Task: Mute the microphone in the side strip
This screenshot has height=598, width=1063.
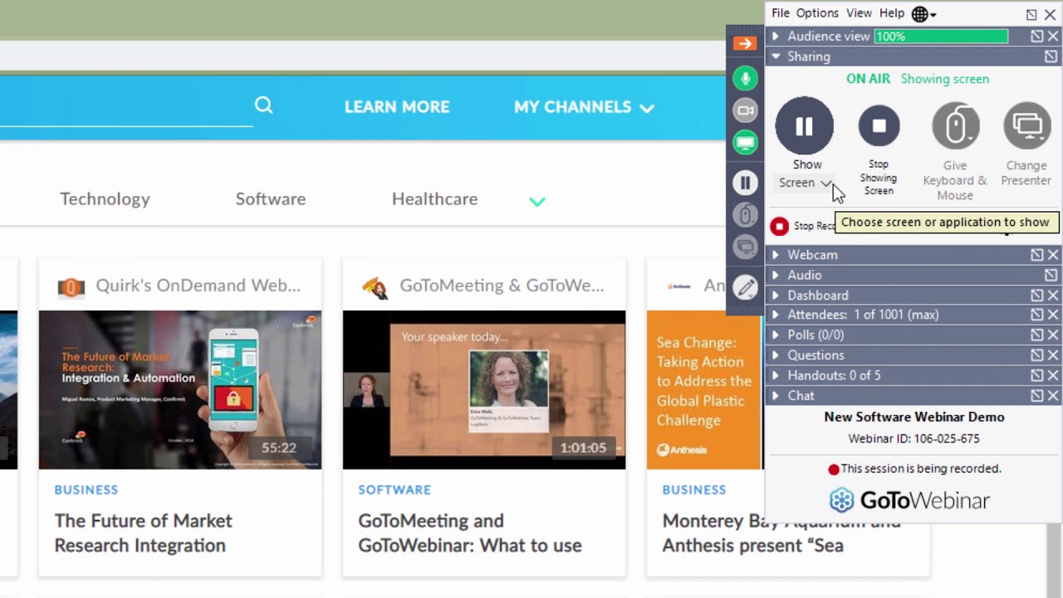Action: (745, 78)
